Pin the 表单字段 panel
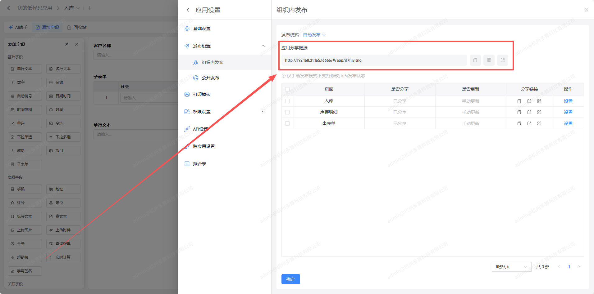The height and width of the screenshot is (294, 594). click(x=67, y=44)
